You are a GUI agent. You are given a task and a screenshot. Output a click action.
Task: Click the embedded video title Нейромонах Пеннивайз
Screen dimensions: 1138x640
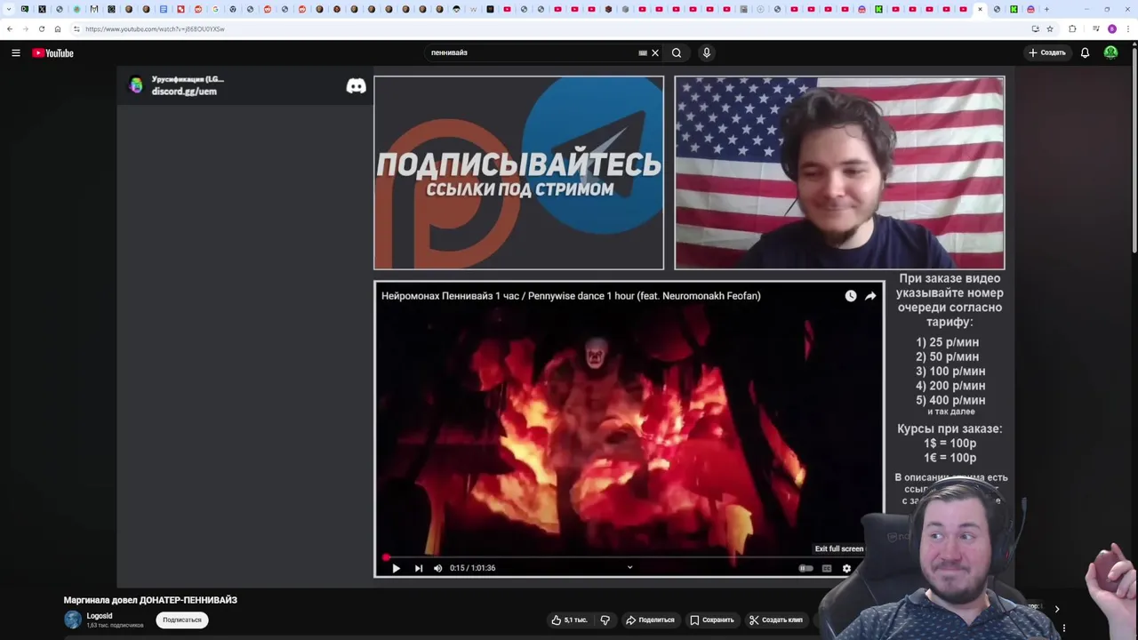(571, 296)
